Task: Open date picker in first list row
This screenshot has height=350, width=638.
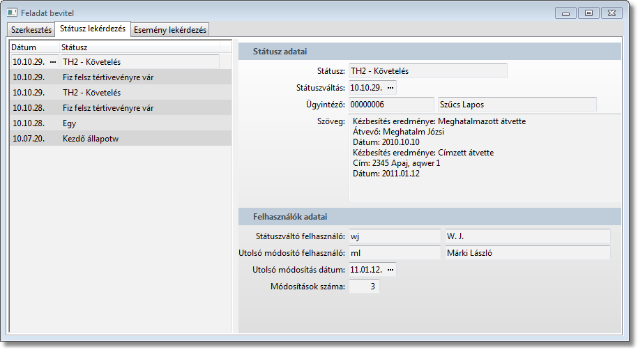Action: (53, 62)
